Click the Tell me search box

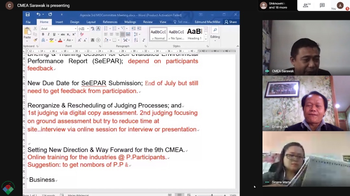(181, 22)
